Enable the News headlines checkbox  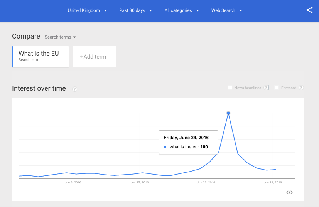pyautogui.click(x=230, y=88)
